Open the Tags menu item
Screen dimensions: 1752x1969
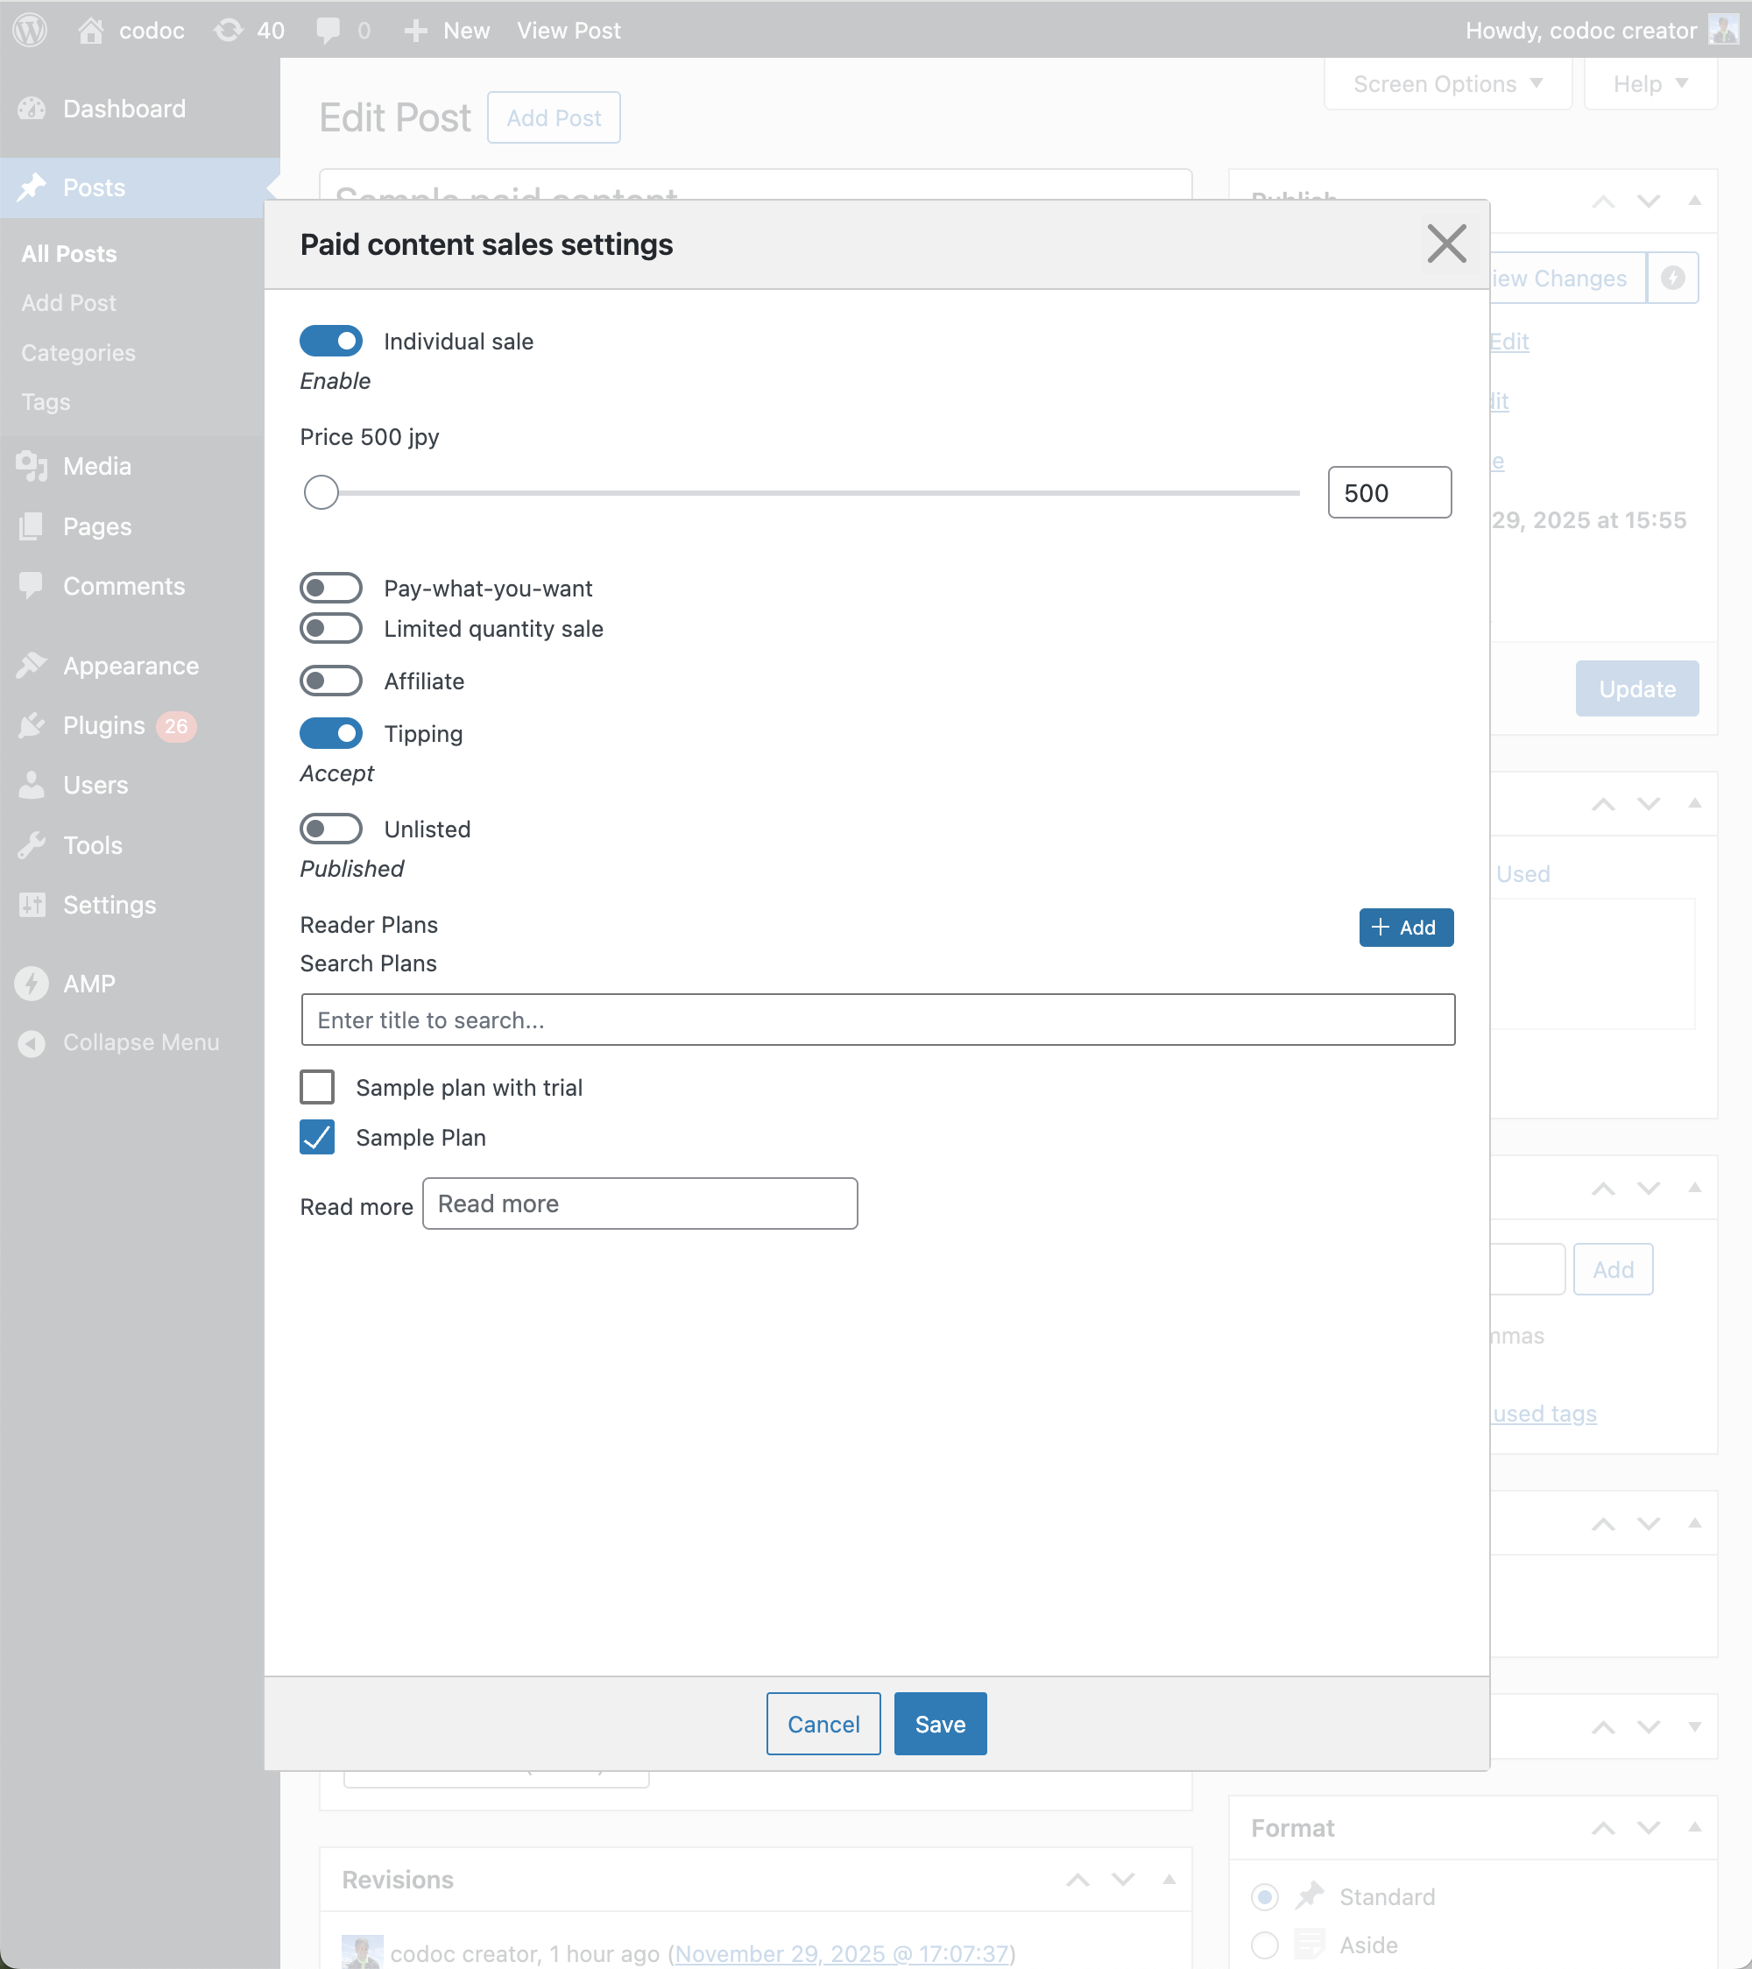pos(45,402)
